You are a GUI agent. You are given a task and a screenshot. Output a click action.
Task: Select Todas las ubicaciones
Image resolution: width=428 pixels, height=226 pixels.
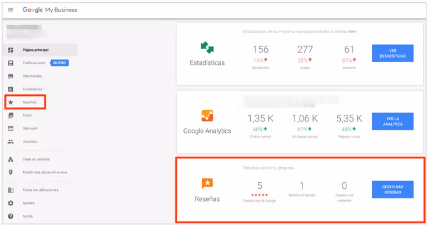click(x=41, y=190)
